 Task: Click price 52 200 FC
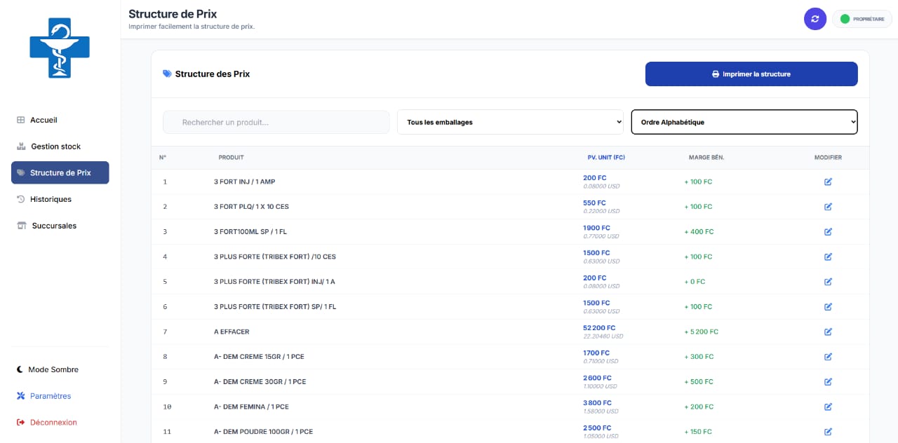(x=599, y=328)
